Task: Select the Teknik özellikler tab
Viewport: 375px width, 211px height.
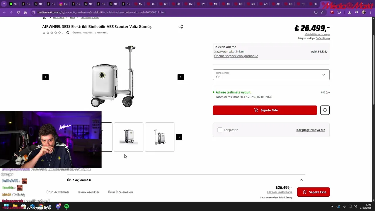Action: click(x=88, y=192)
